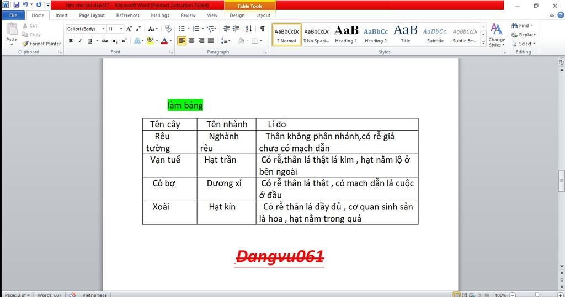Open Line Spacing dropdown

point(225,41)
